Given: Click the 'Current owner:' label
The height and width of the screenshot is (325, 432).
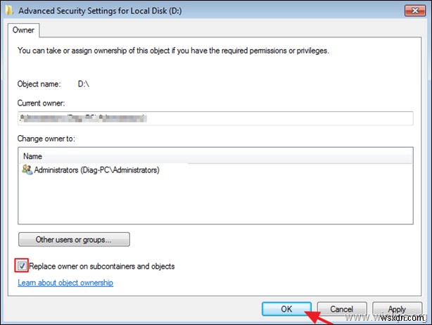Looking at the screenshot, I should pos(41,103).
